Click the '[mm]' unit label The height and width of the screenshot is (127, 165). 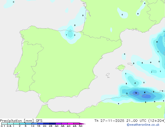pos(29,121)
